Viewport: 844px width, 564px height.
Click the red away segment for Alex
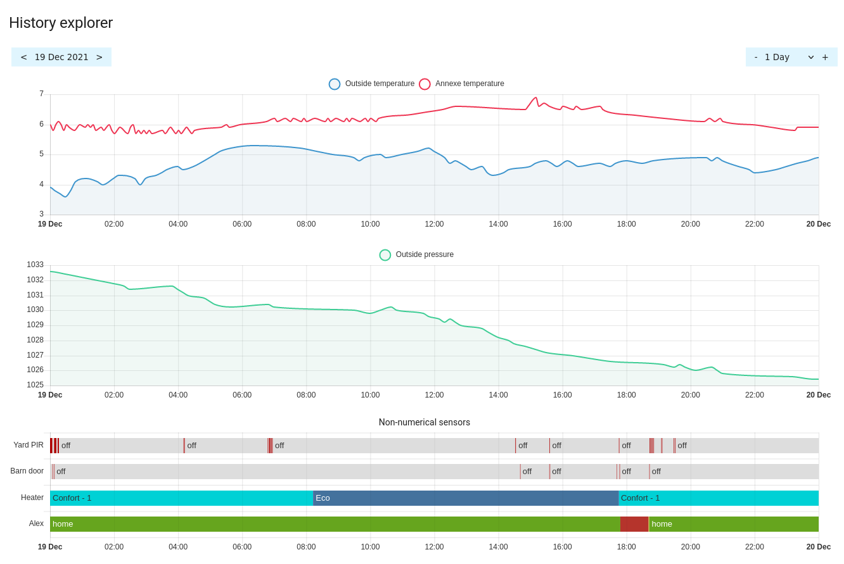(x=634, y=524)
